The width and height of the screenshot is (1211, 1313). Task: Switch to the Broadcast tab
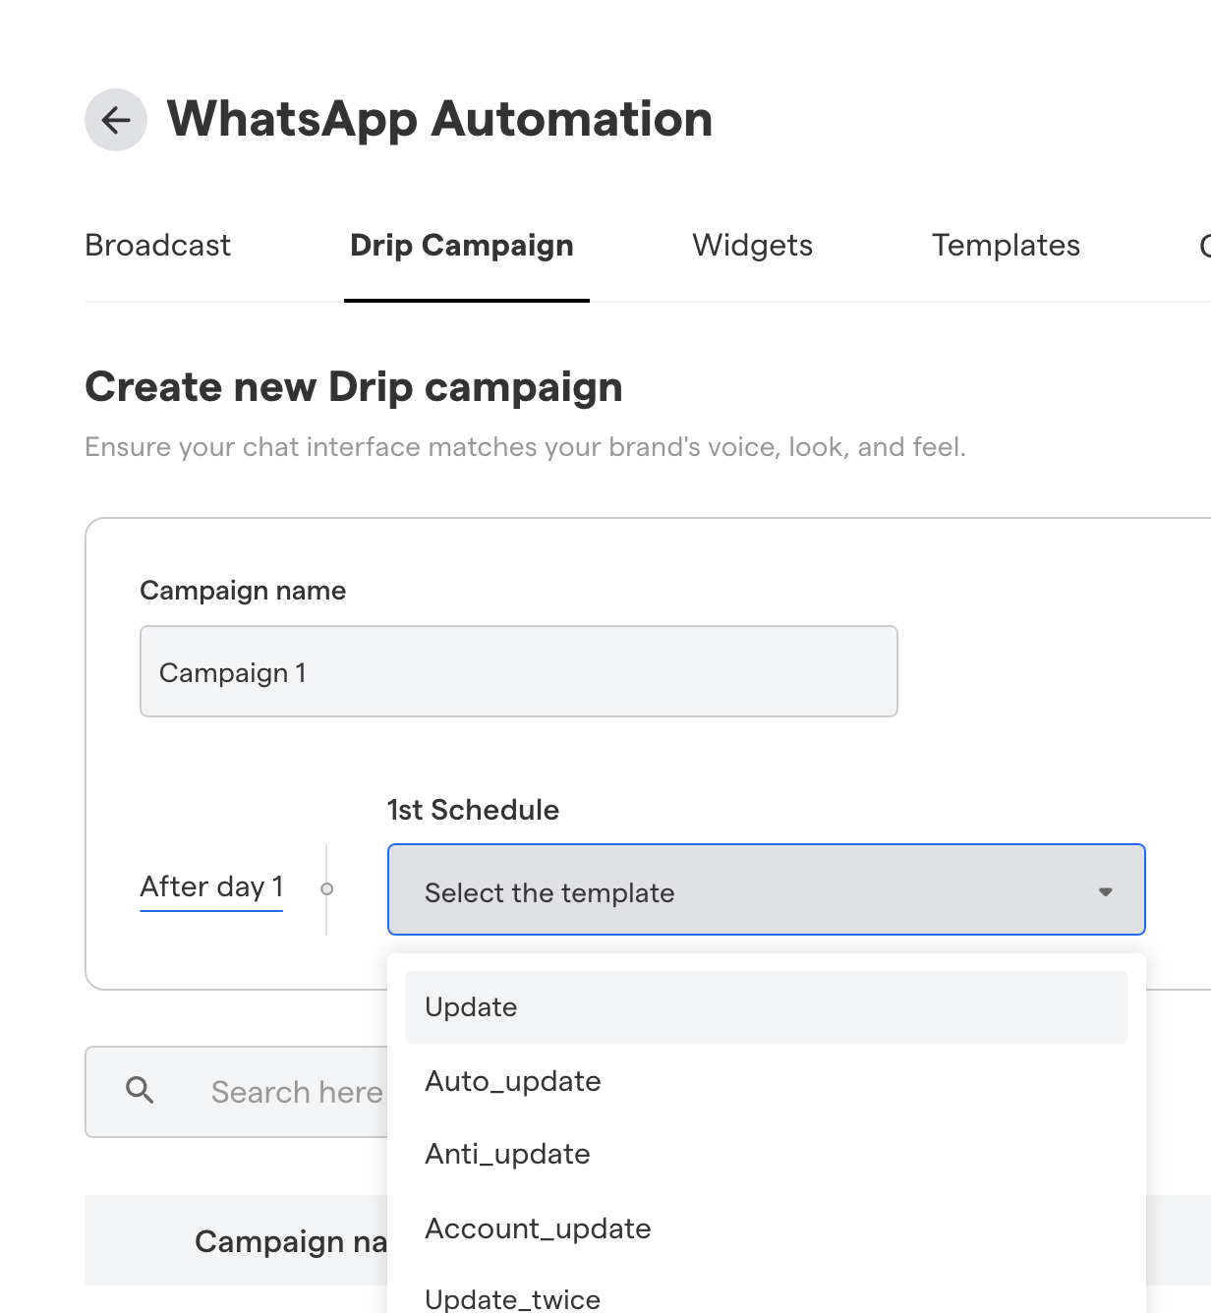click(x=157, y=246)
